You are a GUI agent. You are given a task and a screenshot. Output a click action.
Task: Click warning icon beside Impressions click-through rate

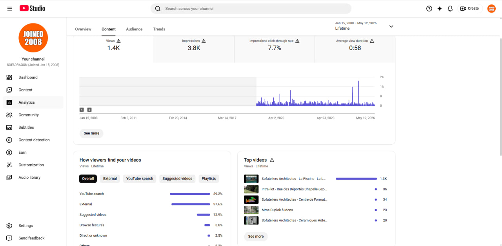tap(297, 41)
